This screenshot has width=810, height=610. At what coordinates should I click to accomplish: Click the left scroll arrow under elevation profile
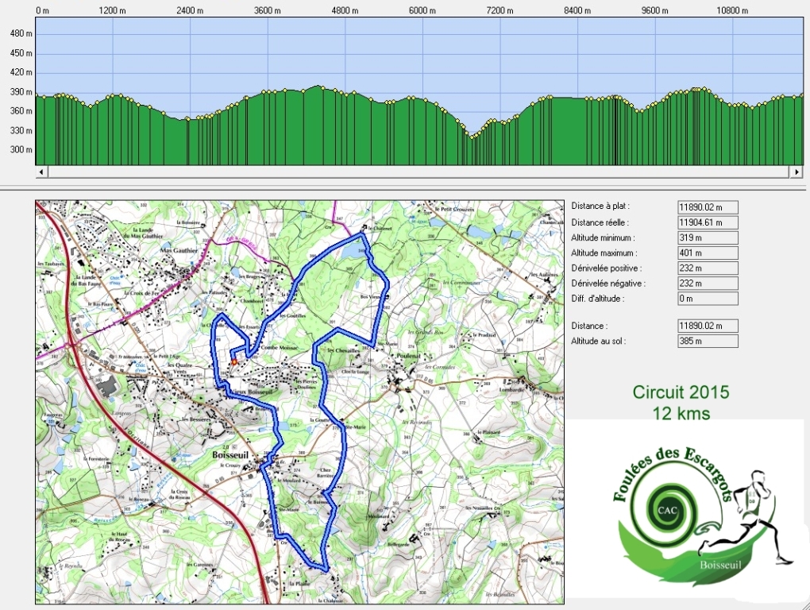(x=42, y=172)
